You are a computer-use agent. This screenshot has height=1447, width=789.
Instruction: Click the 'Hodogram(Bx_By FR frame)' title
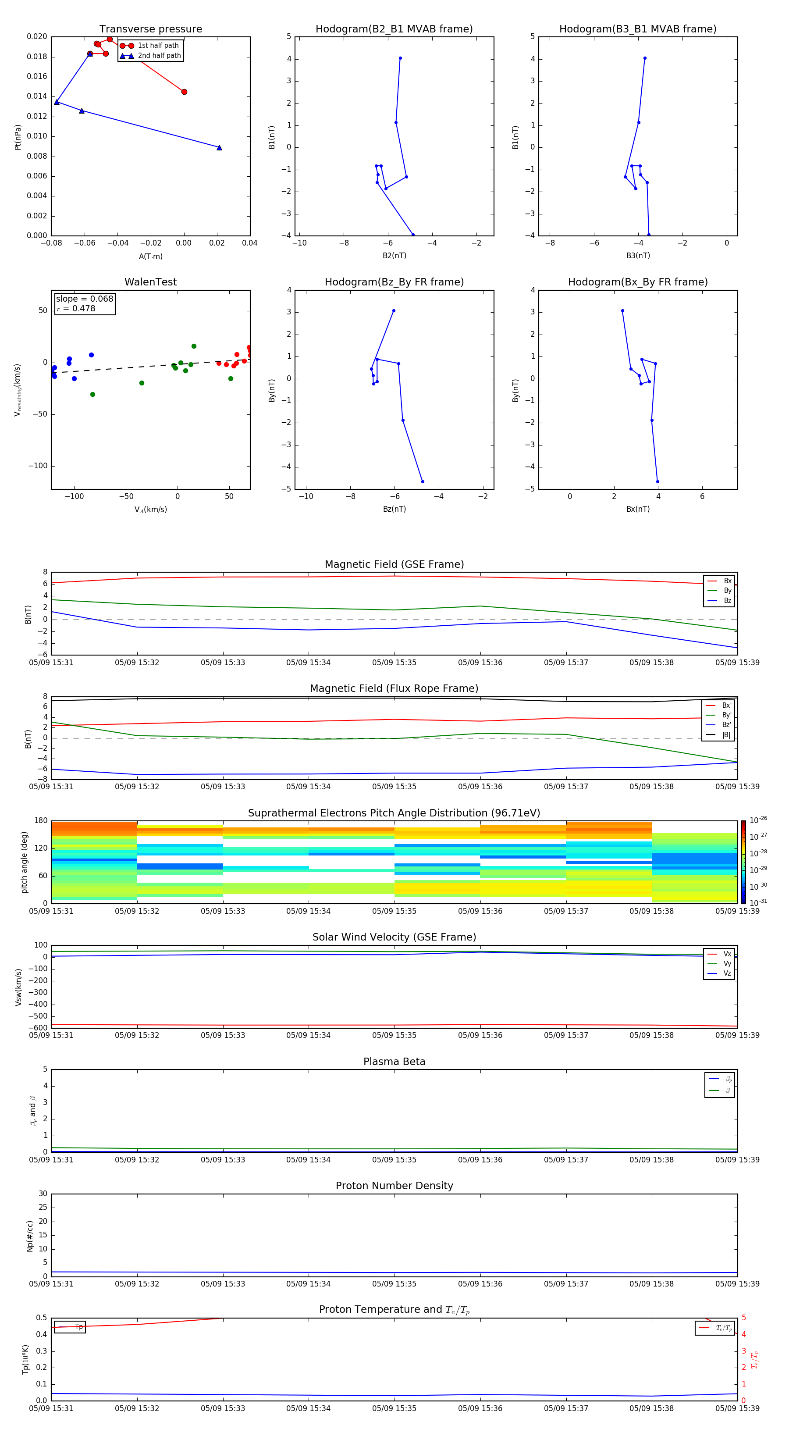[638, 282]
